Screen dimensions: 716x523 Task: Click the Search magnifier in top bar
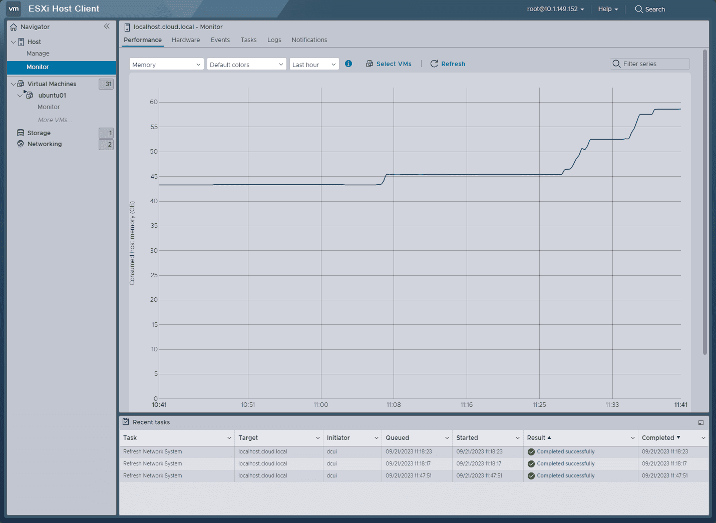pyautogui.click(x=639, y=9)
